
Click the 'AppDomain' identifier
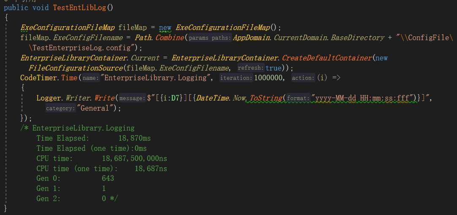coord(251,38)
